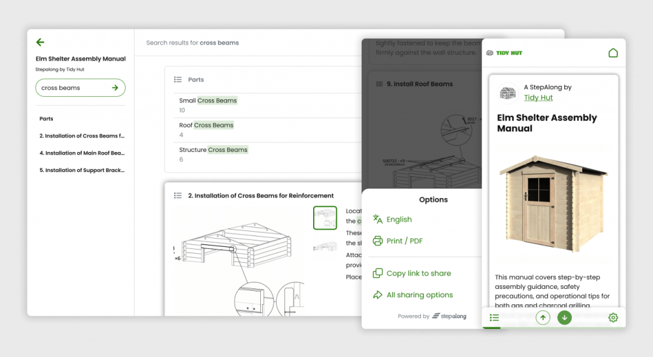653x357 pixels.
Task: Click the share arrow icon
Action: (378, 295)
